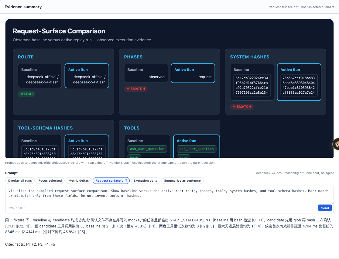Click the caption starting Prompt goes to deepseek-official

coord(110,163)
